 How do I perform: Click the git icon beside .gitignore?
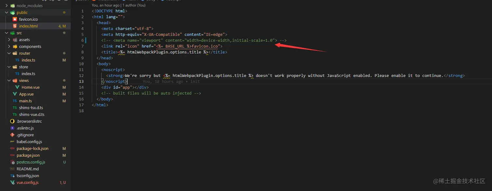coord(12,135)
